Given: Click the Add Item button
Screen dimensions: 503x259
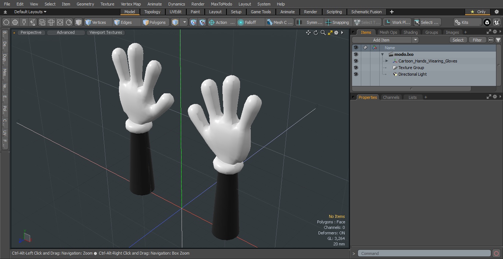Looking at the screenshot, I should point(381,40).
